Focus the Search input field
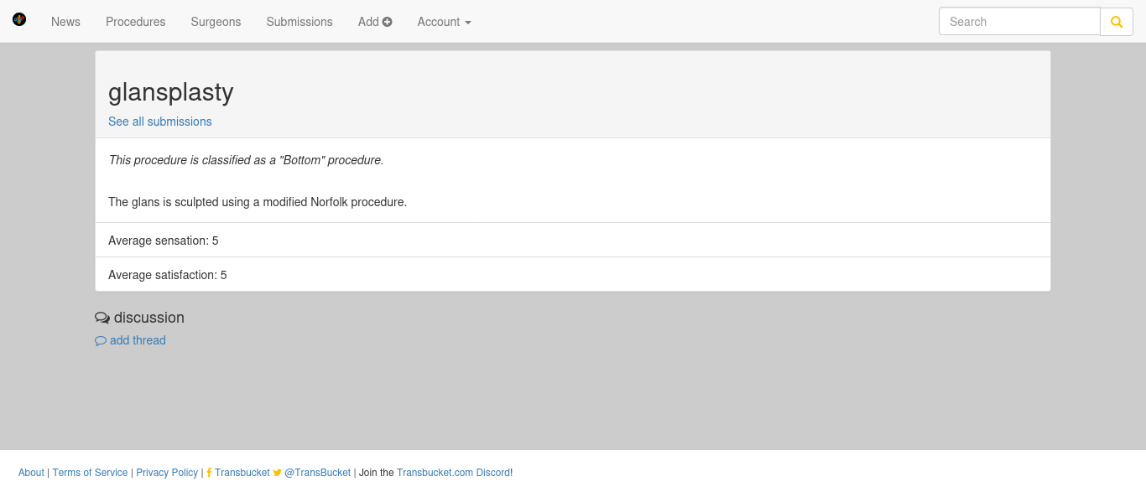 click(1019, 22)
